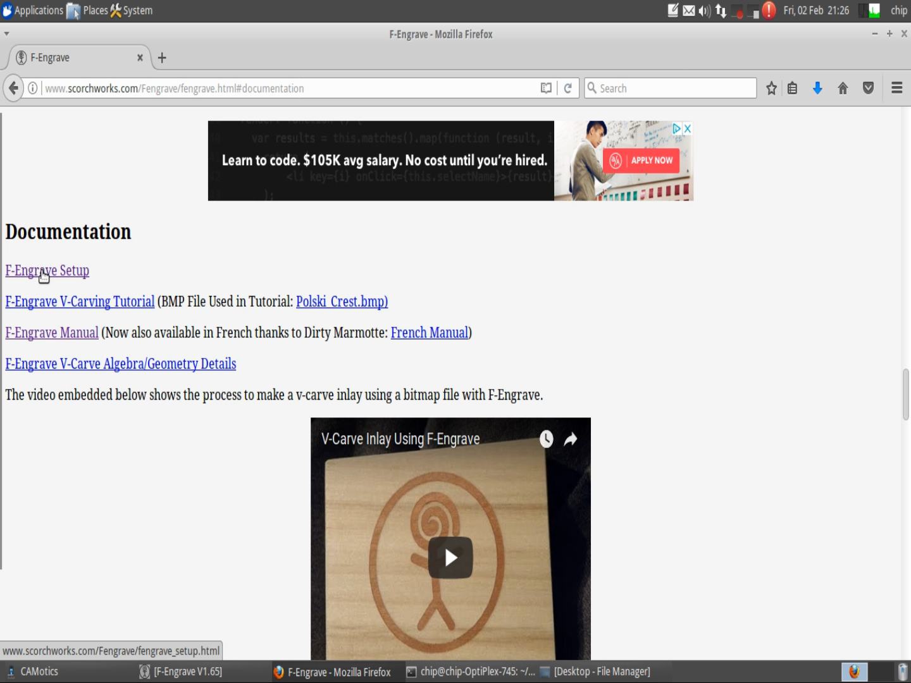Open the search bar engine dropdown

coord(592,88)
